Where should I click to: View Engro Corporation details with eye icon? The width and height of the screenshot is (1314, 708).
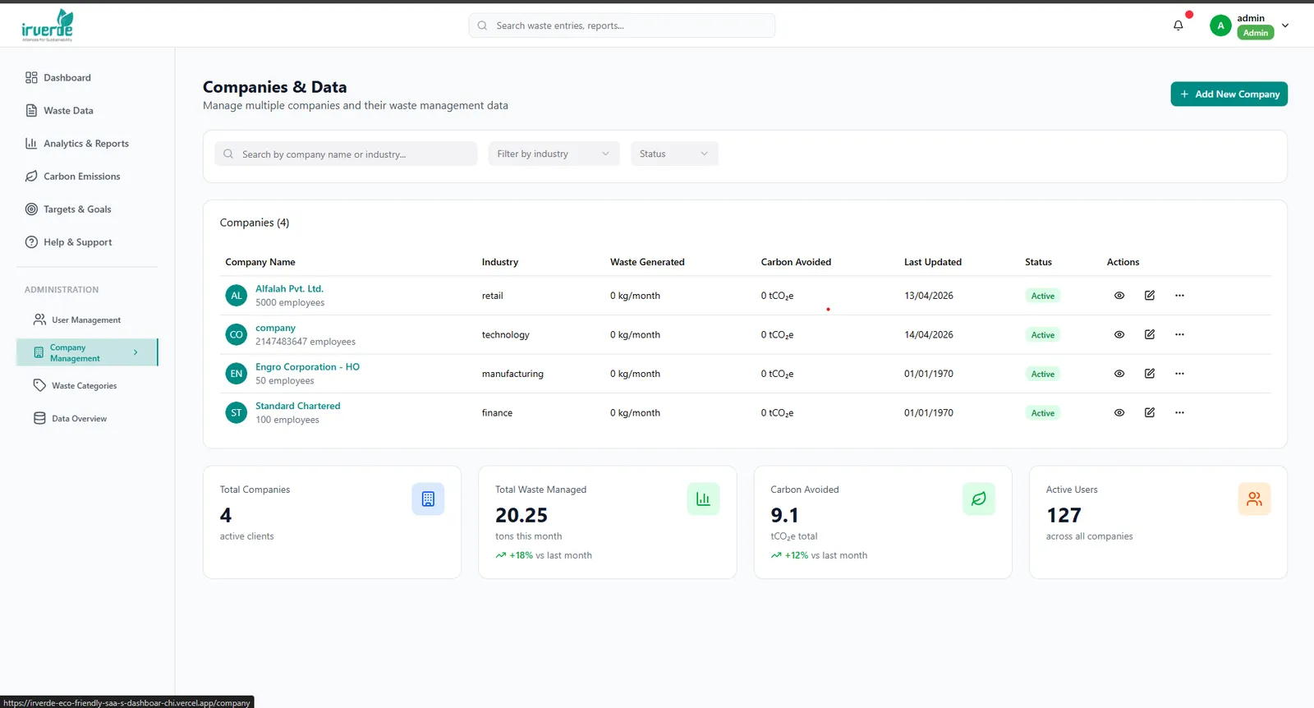point(1119,374)
